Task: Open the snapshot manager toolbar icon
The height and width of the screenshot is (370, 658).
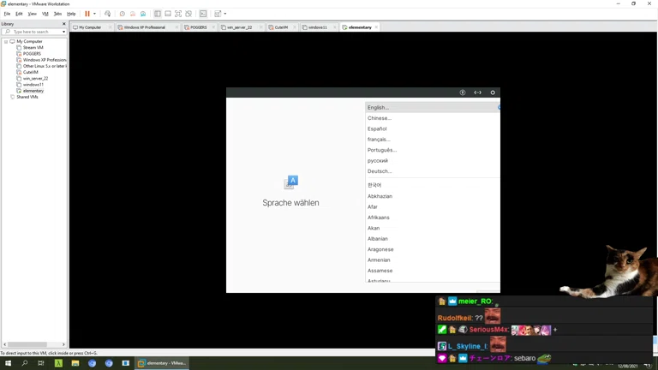Action: 143,14
